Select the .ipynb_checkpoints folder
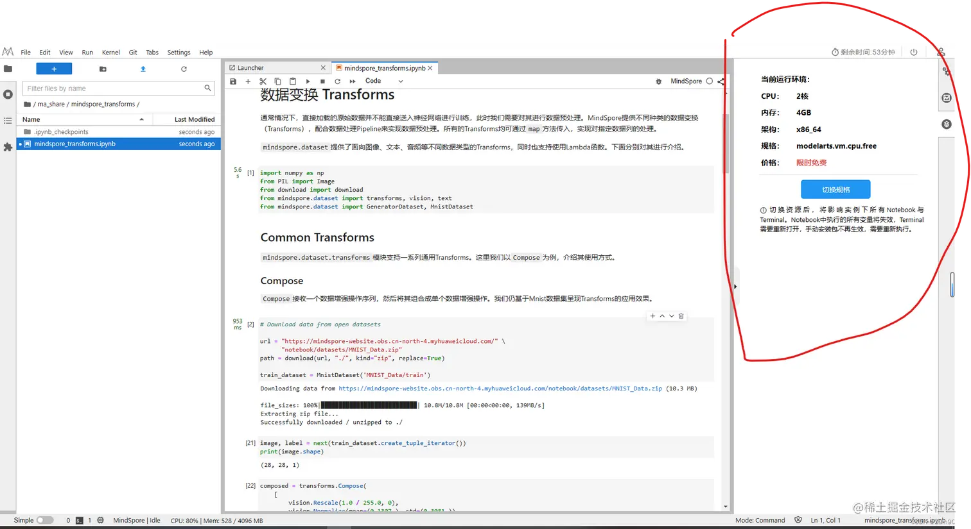This screenshot has width=971, height=529. point(119,131)
